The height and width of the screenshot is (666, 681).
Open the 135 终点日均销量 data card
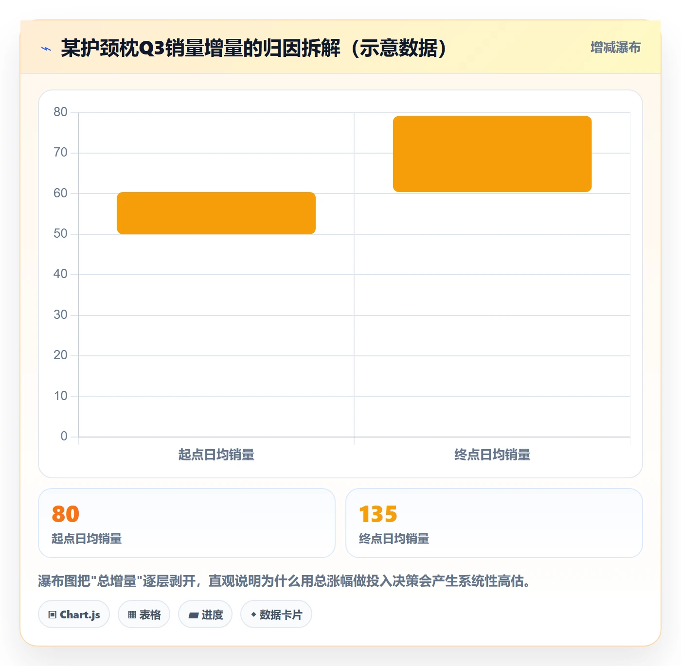tap(494, 523)
